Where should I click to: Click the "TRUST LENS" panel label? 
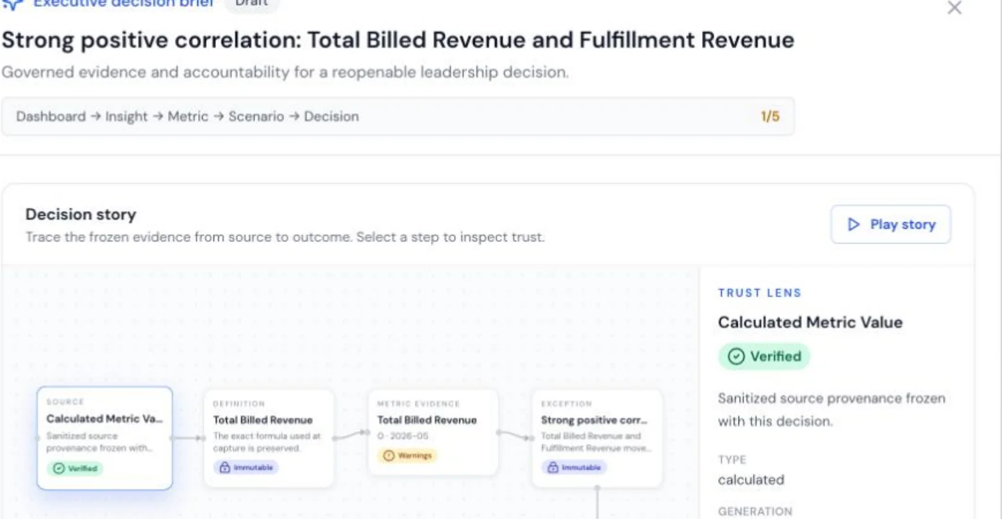pos(760,293)
